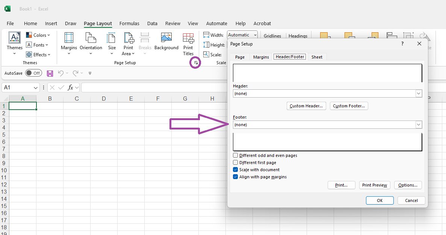Switch to the Home ribbon tab
The height and width of the screenshot is (235, 446).
[x=30, y=23]
